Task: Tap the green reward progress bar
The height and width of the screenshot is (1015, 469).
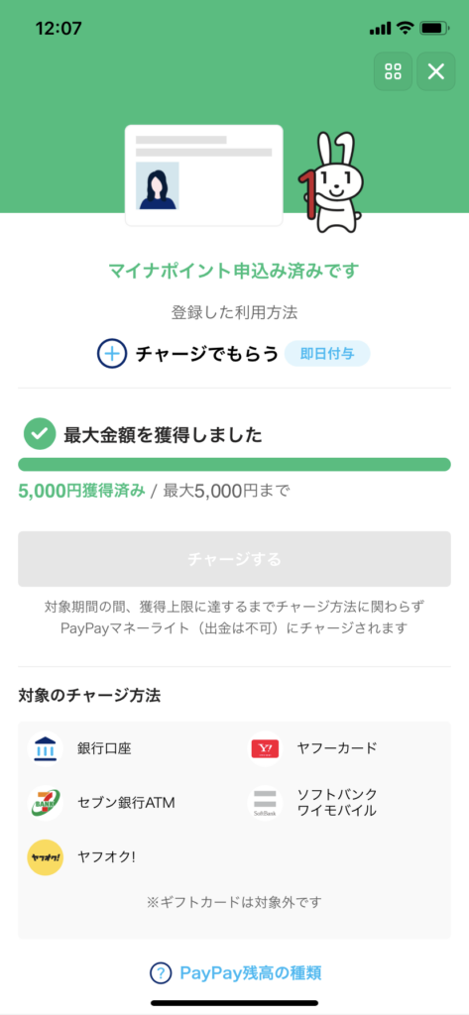Action: coord(234,464)
